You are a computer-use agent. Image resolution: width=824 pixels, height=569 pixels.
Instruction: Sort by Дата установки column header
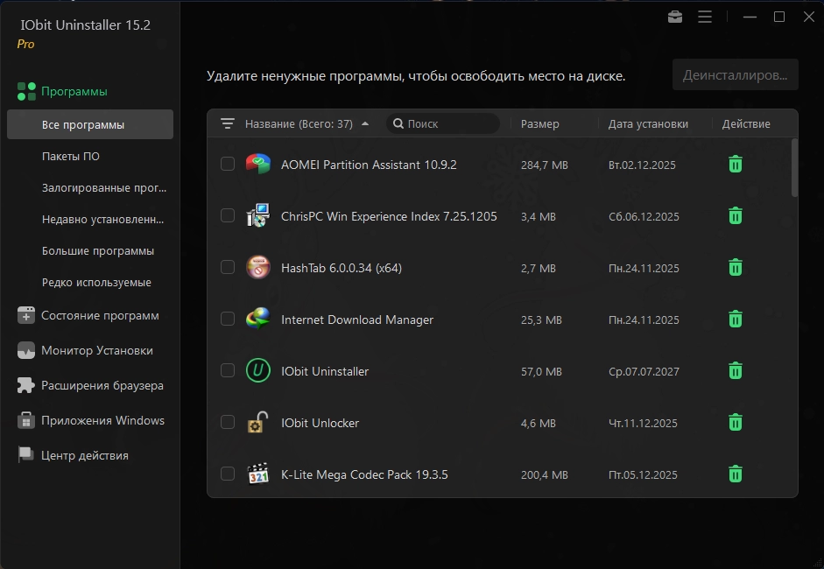pyautogui.click(x=648, y=124)
